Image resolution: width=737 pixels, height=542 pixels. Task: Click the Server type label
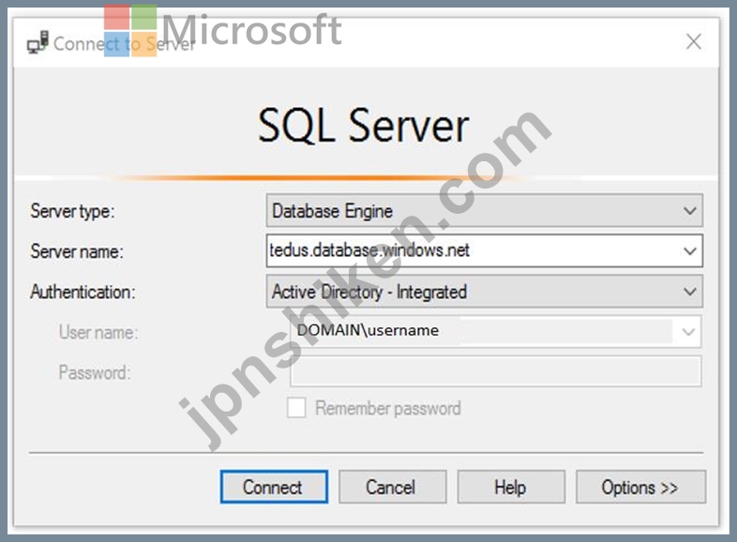[x=72, y=211]
